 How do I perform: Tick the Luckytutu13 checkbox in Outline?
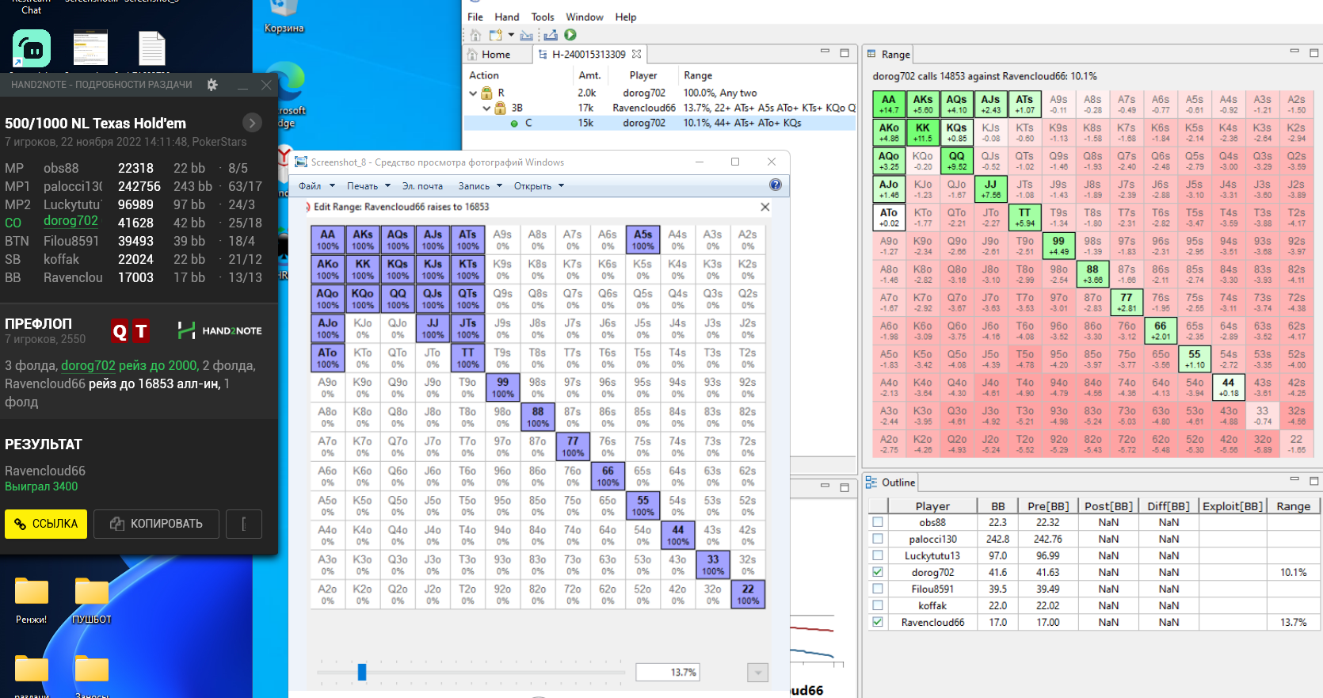coord(878,555)
